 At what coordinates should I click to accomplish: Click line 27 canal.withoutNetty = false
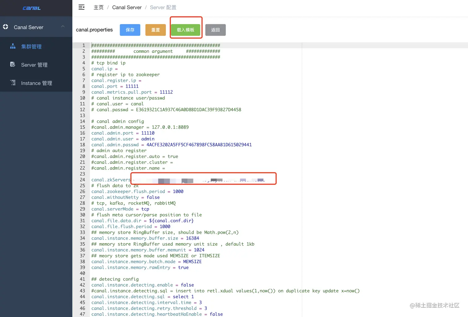coord(125,197)
